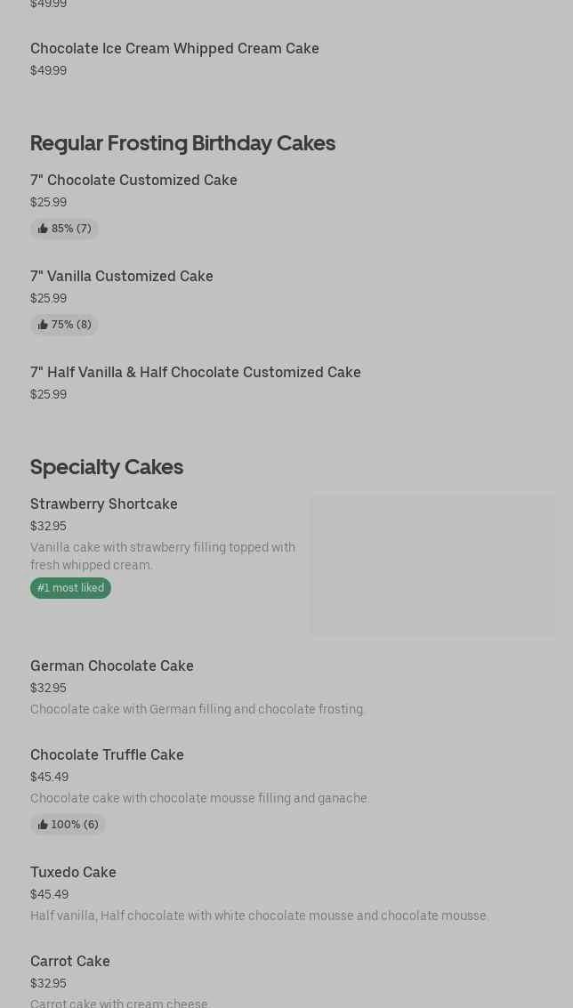Click the Specialty Cakes section heading
Screen dimensions: 573x1008
point(107,467)
